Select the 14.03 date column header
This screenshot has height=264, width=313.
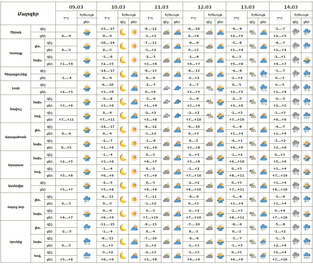291,7
